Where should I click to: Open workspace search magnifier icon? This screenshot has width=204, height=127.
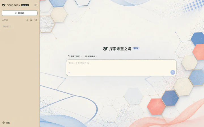pos(27,20)
